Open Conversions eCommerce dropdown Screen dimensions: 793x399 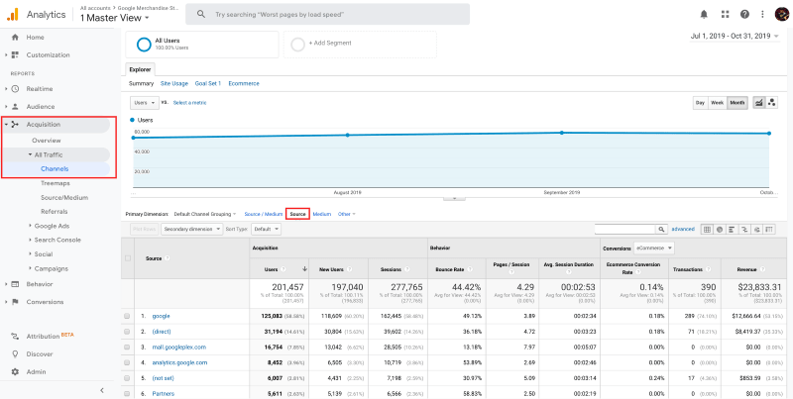[654, 248]
